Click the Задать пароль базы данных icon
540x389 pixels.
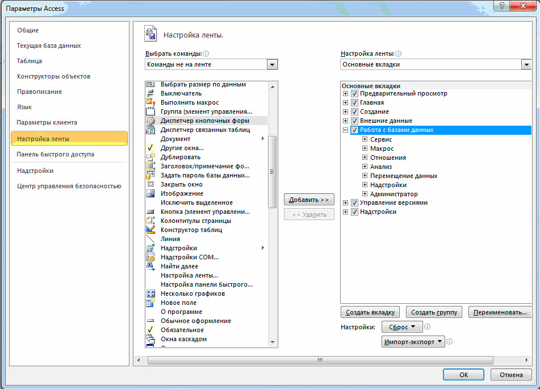click(x=150, y=175)
